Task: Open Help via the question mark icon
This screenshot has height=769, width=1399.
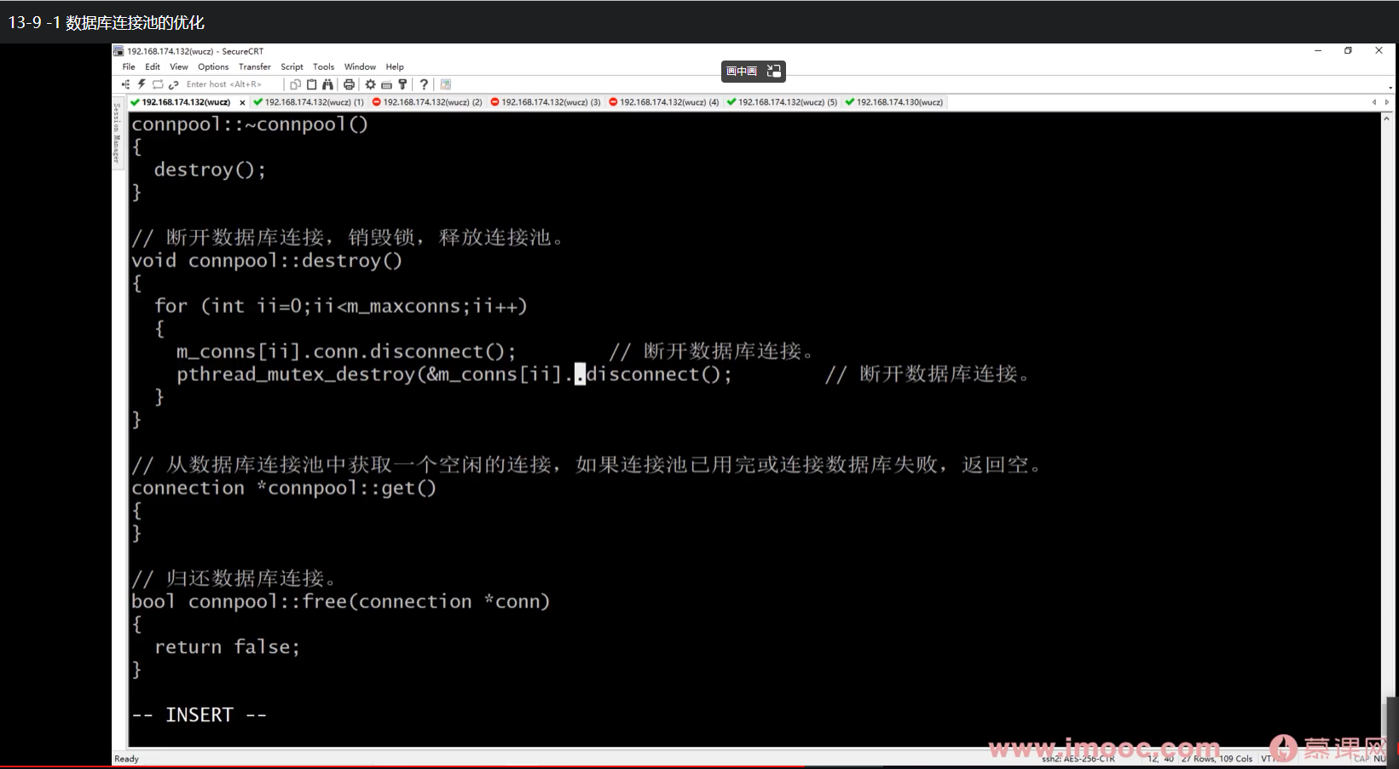Action: pyautogui.click(x=424, y=84)
